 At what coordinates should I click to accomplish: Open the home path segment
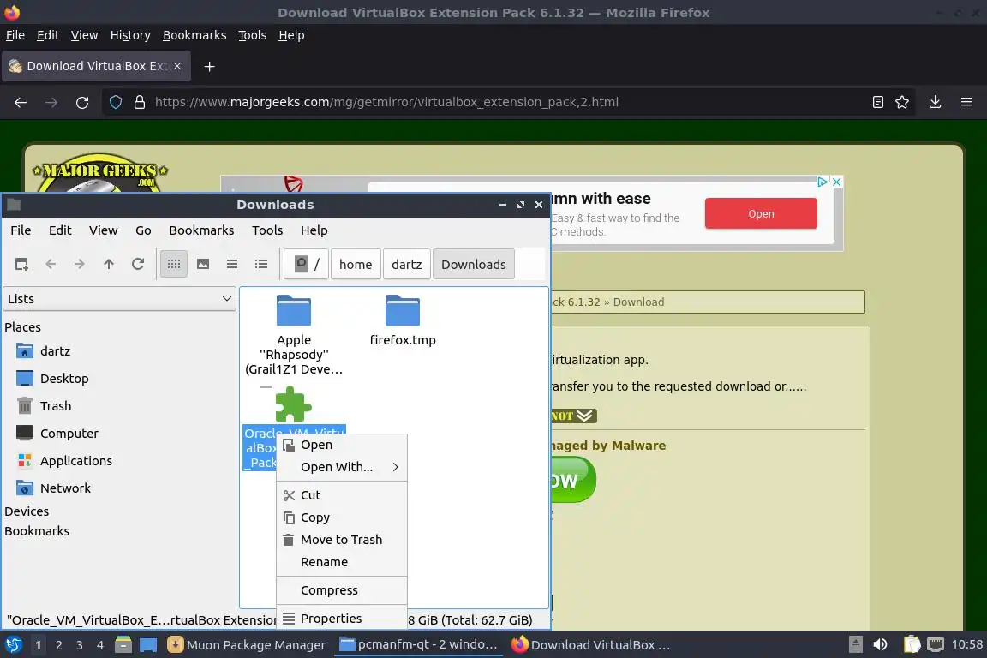click(x=356, y=265)
